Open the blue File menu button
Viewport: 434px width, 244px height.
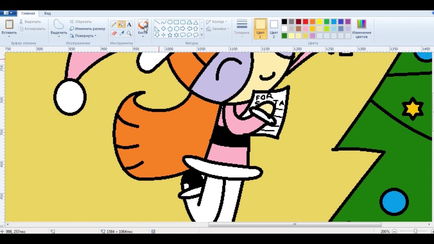[8, 13]
